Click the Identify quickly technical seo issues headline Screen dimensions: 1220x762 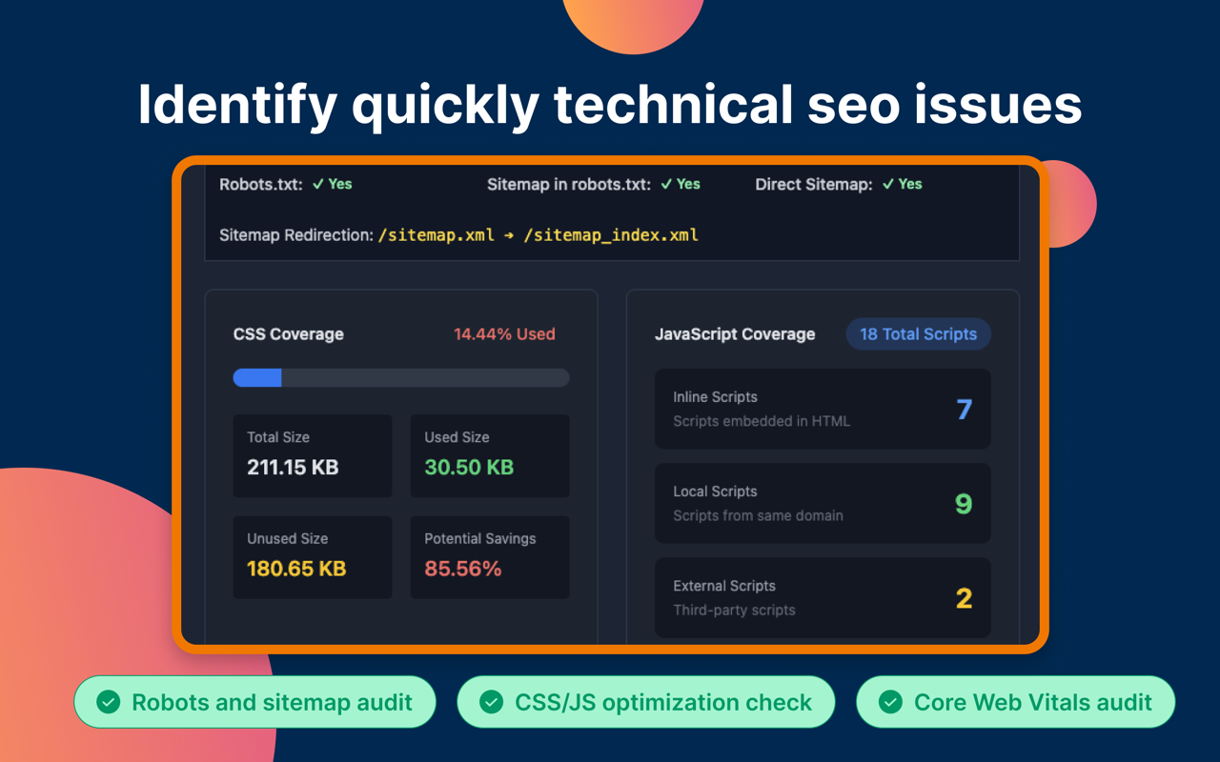pos(610,105)
